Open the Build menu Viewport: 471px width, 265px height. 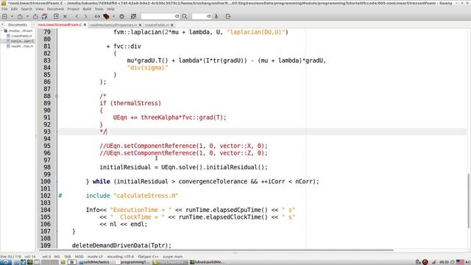click(x=87, y=9)
